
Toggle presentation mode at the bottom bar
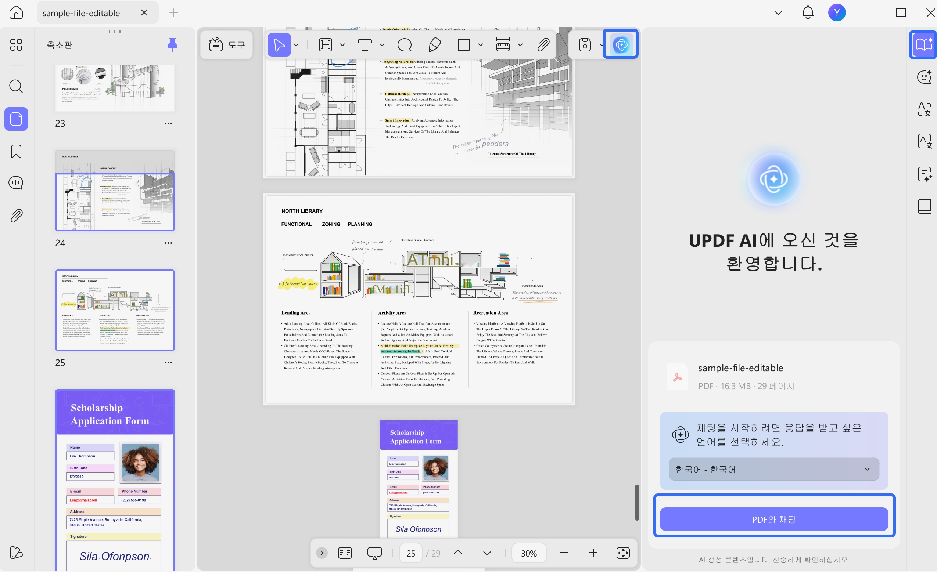[374, 553]
